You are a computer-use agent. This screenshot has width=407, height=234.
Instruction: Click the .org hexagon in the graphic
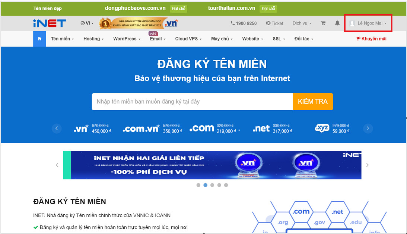[283, 222]
